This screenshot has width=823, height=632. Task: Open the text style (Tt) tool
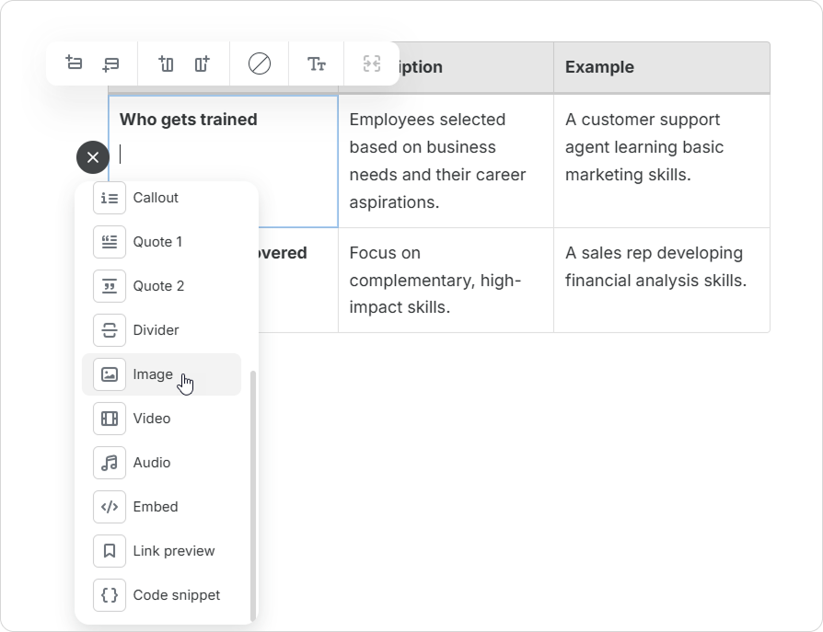tap(317, 63)
